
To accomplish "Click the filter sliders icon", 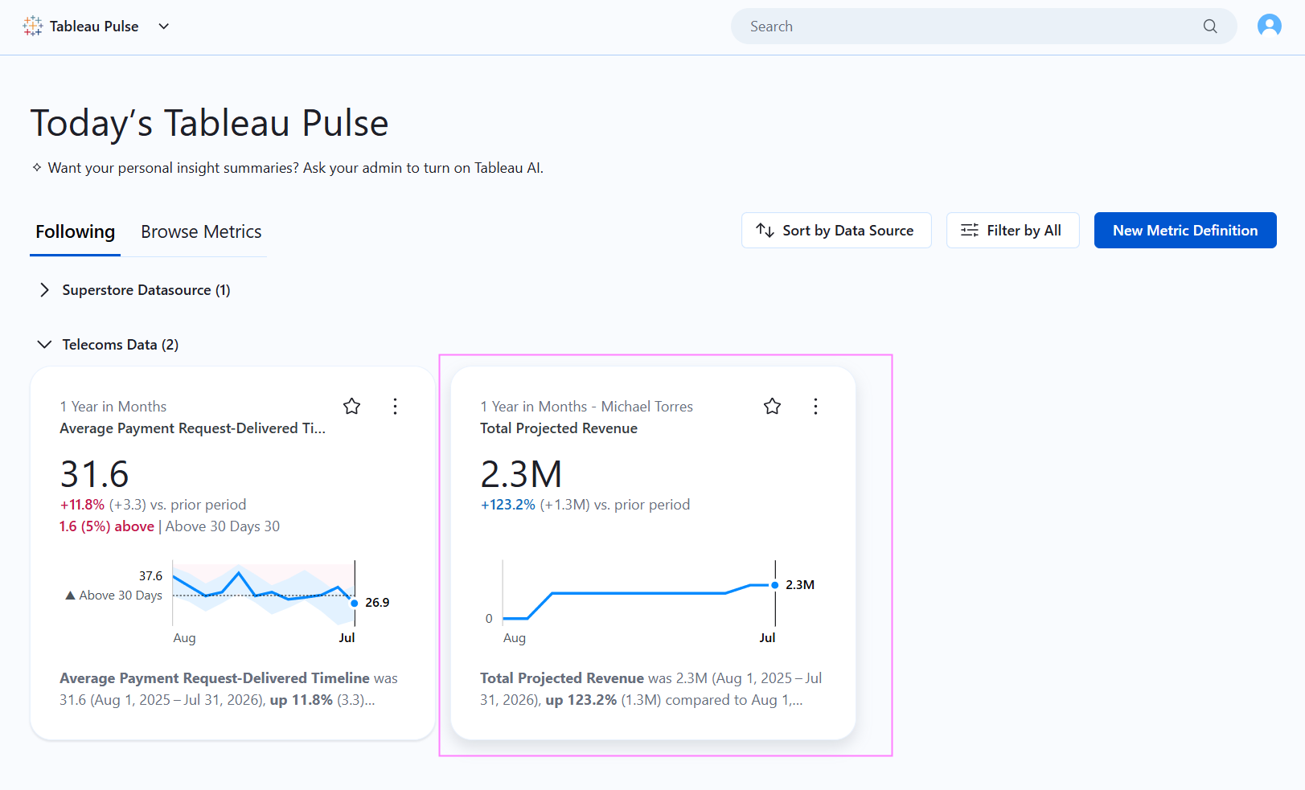I will point(970,231).
